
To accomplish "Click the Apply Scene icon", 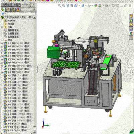I will (x=100, y=6).
